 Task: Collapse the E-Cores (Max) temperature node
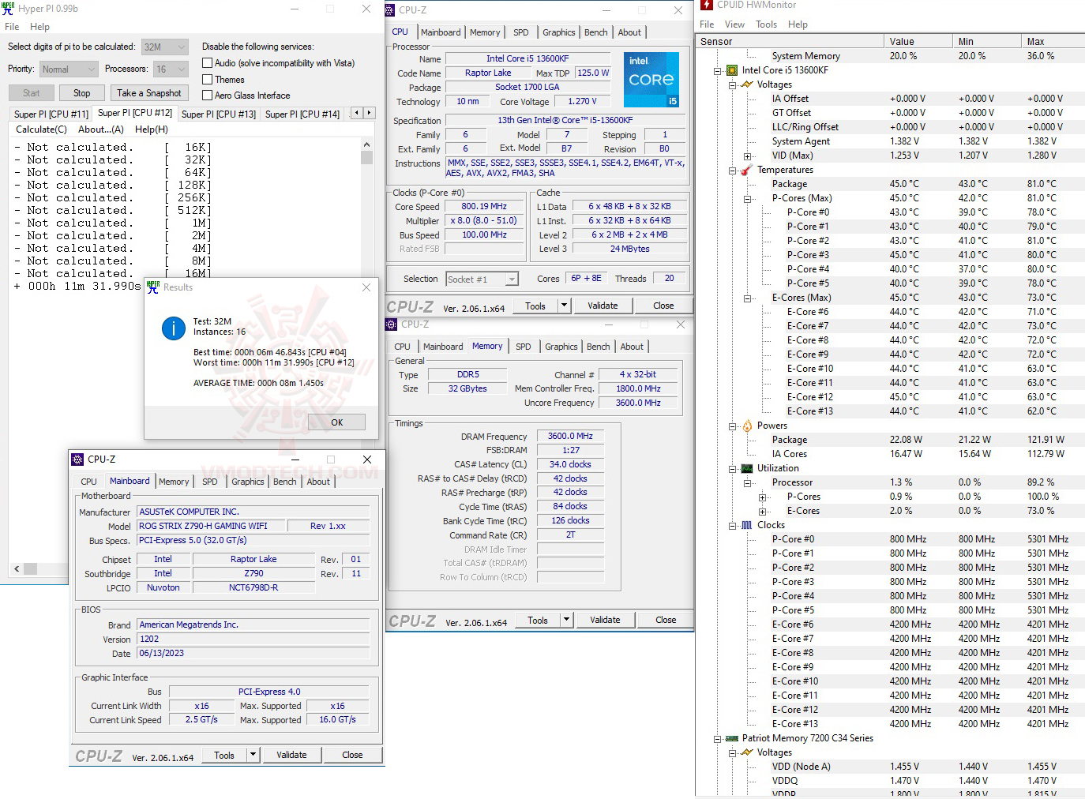tap(747, 298)
